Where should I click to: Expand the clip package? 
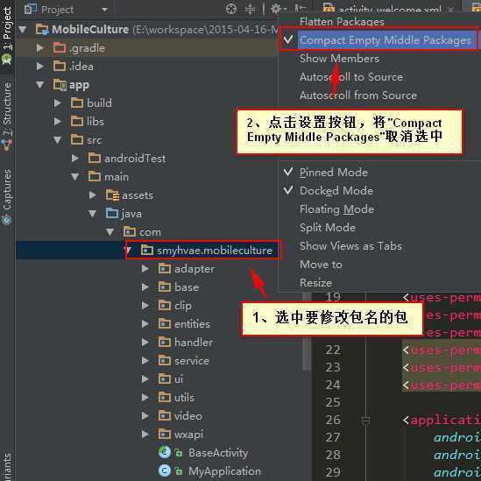point(145,306)
